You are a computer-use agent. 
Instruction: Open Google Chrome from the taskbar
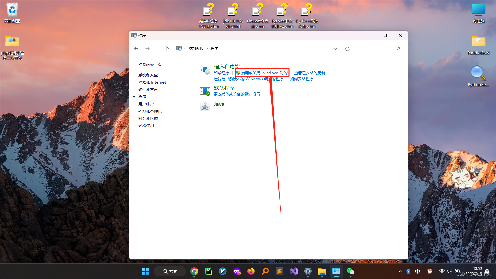tap(194, 271)
